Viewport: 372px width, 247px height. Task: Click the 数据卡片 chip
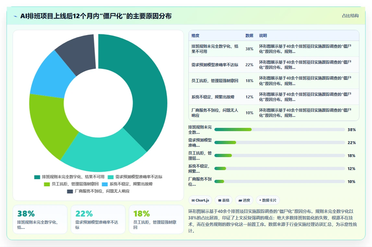pyautogui.click(x=268, y=200)
